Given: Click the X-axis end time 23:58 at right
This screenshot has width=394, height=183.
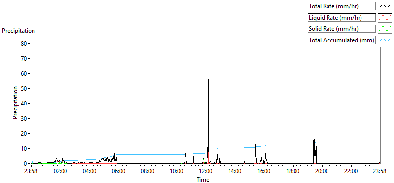Looking at the screenshot, I should click(x=380, y=172).
